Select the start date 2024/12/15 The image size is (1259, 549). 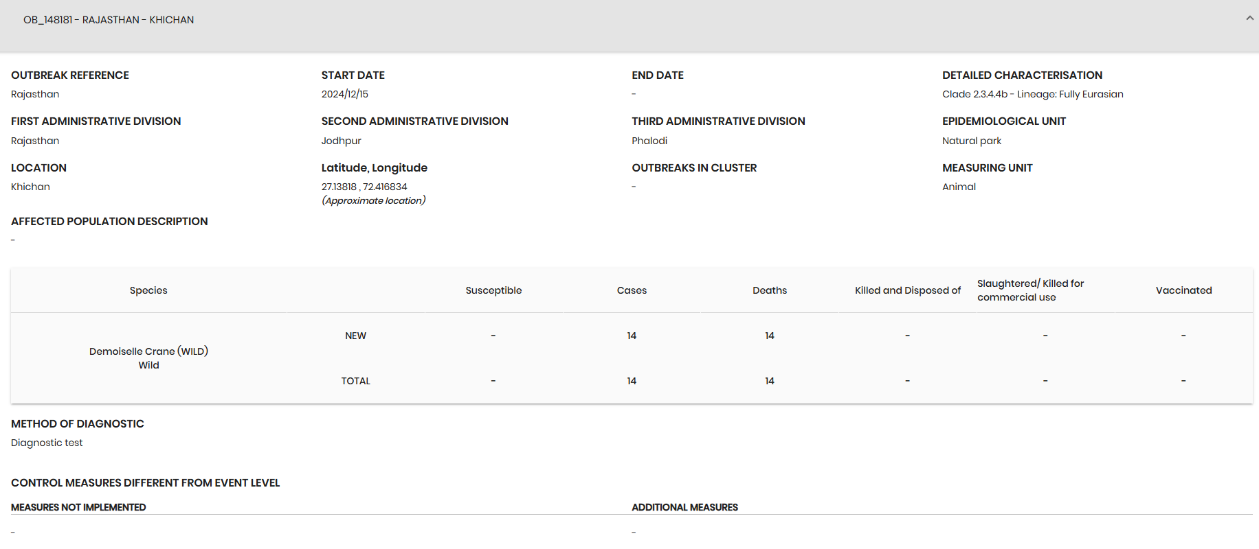click(x=345, y=94)
